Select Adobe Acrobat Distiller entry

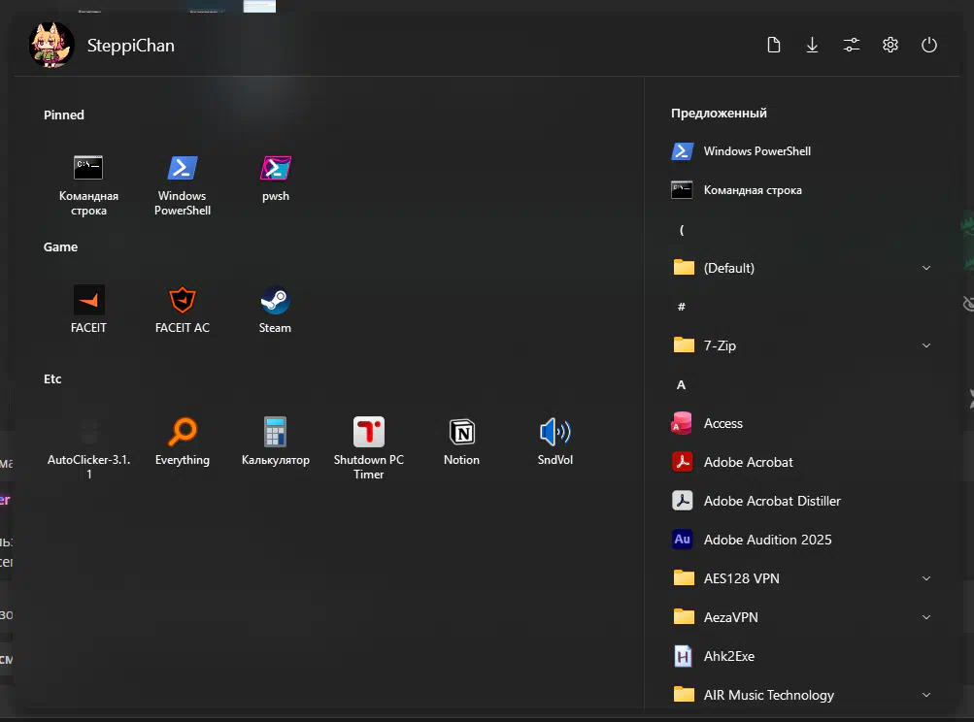(771, 501)
